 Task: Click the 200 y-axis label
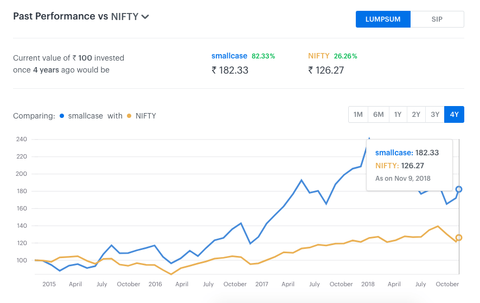(22, 174)
